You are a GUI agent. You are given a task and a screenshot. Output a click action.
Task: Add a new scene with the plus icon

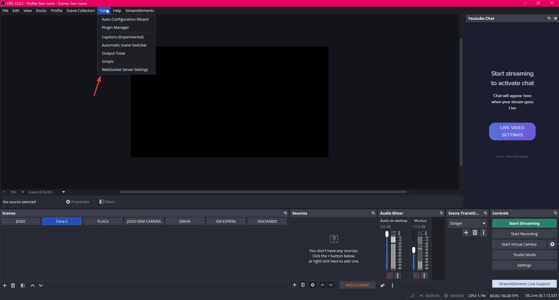point(5,285)
